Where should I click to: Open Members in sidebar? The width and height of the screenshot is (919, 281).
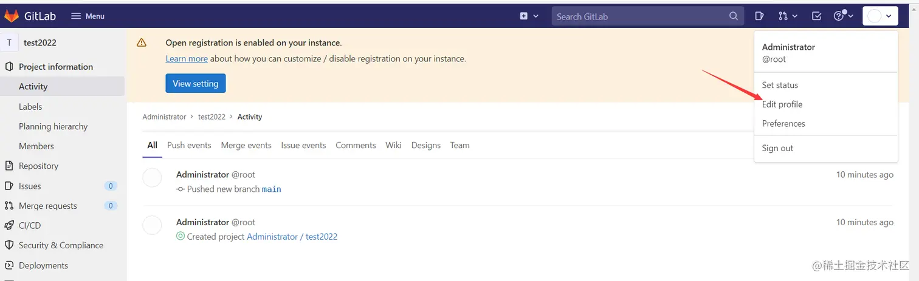click(36, 146)
